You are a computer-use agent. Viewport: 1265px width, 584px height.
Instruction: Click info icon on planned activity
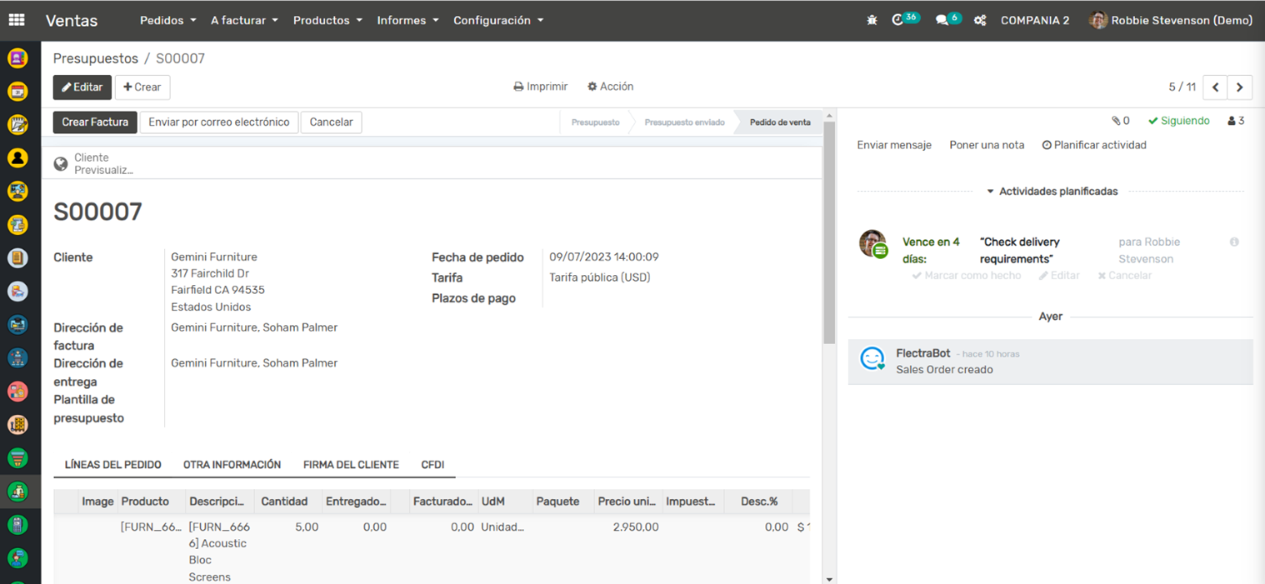point(1234,242)
